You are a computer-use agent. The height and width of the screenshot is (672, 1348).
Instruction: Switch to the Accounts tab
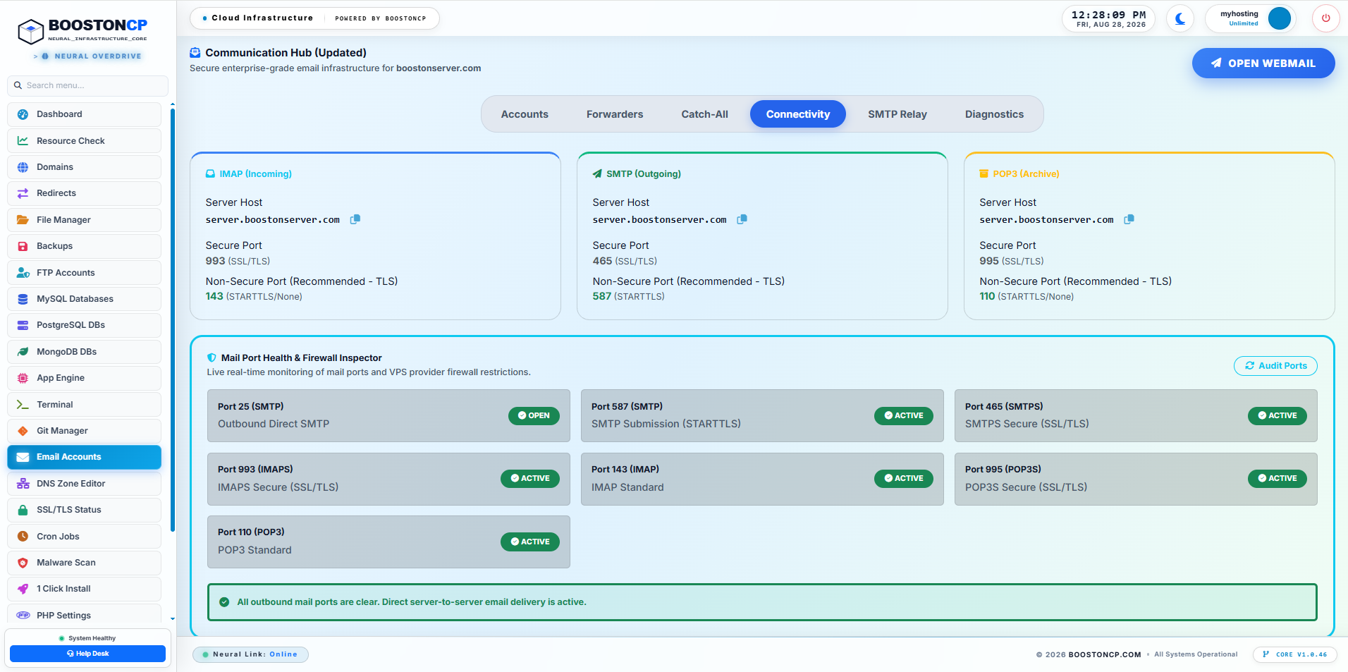525,114
